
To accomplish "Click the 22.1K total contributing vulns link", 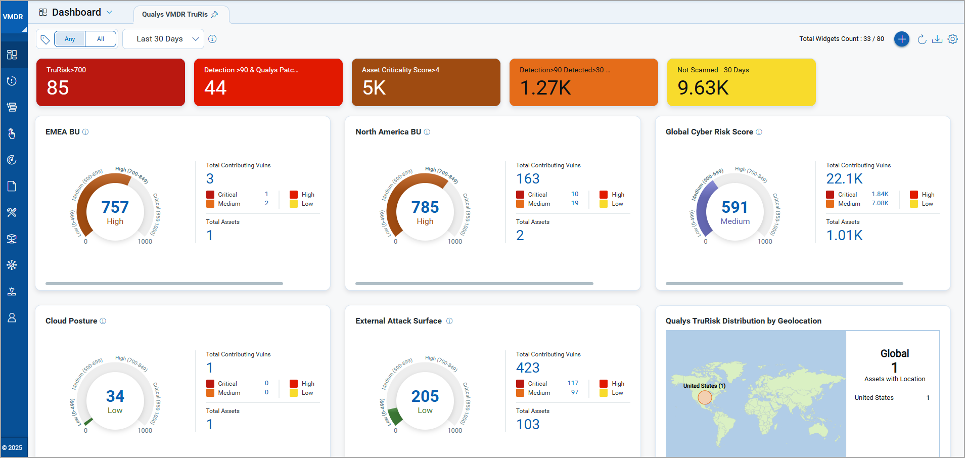I will (x=844, y=178).
